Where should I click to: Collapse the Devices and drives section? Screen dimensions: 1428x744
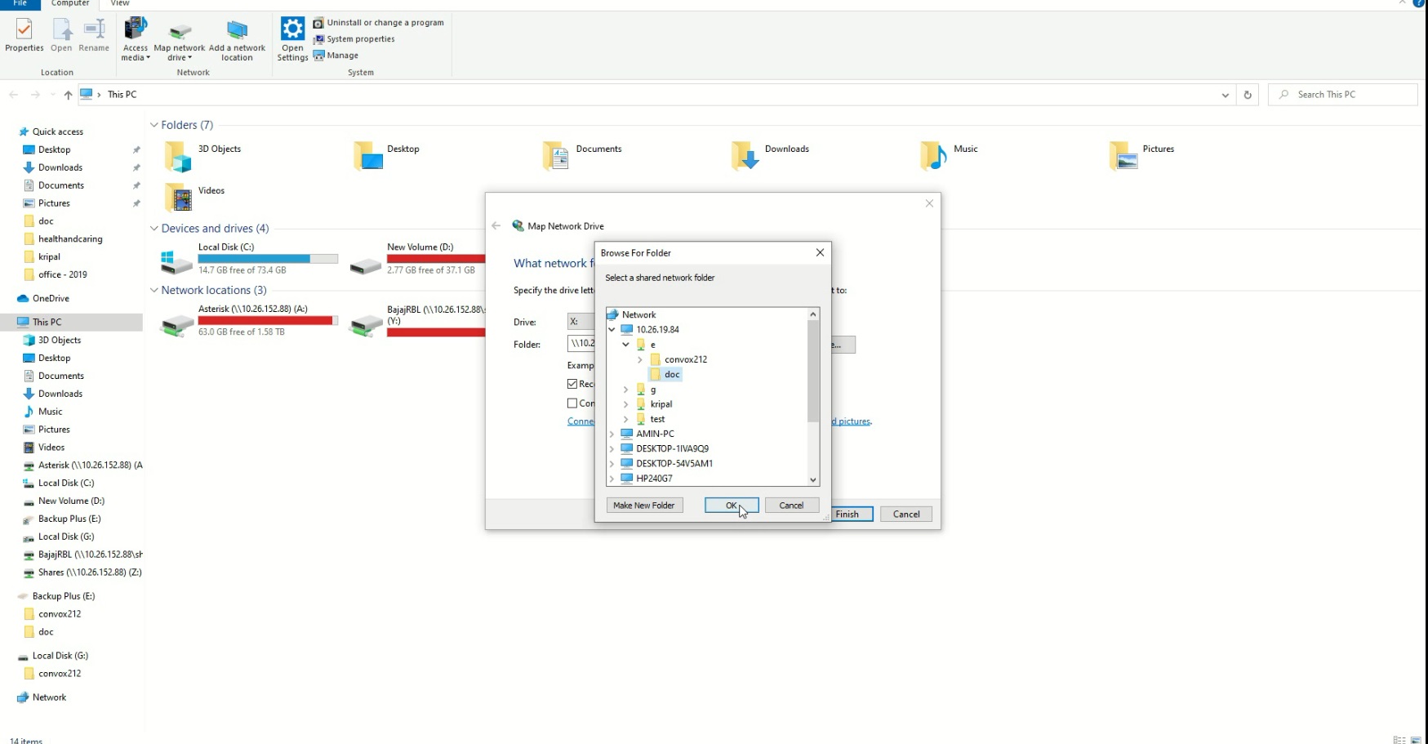[153, 228]
